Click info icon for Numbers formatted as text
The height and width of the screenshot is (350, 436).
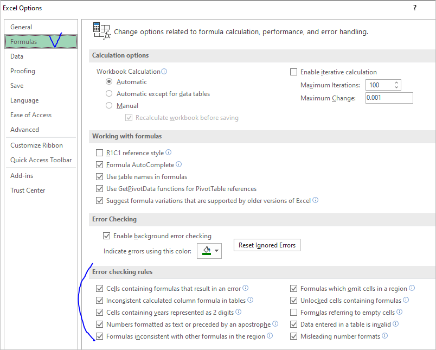(x=275, y=324)
